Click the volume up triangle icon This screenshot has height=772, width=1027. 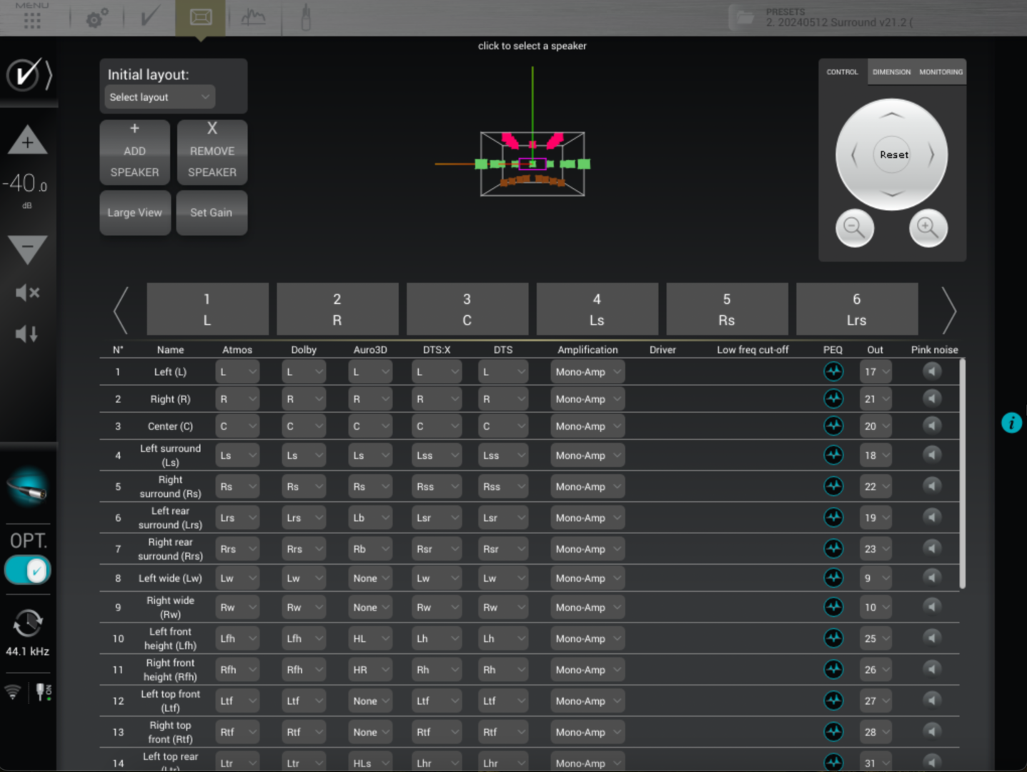(x=27, y=141)
